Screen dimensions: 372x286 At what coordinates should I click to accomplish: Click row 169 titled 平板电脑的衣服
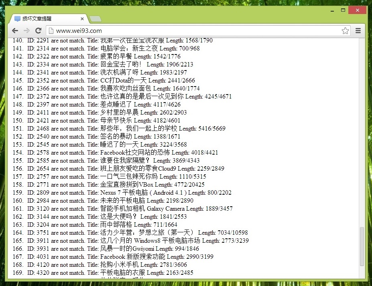coord(103,273)
